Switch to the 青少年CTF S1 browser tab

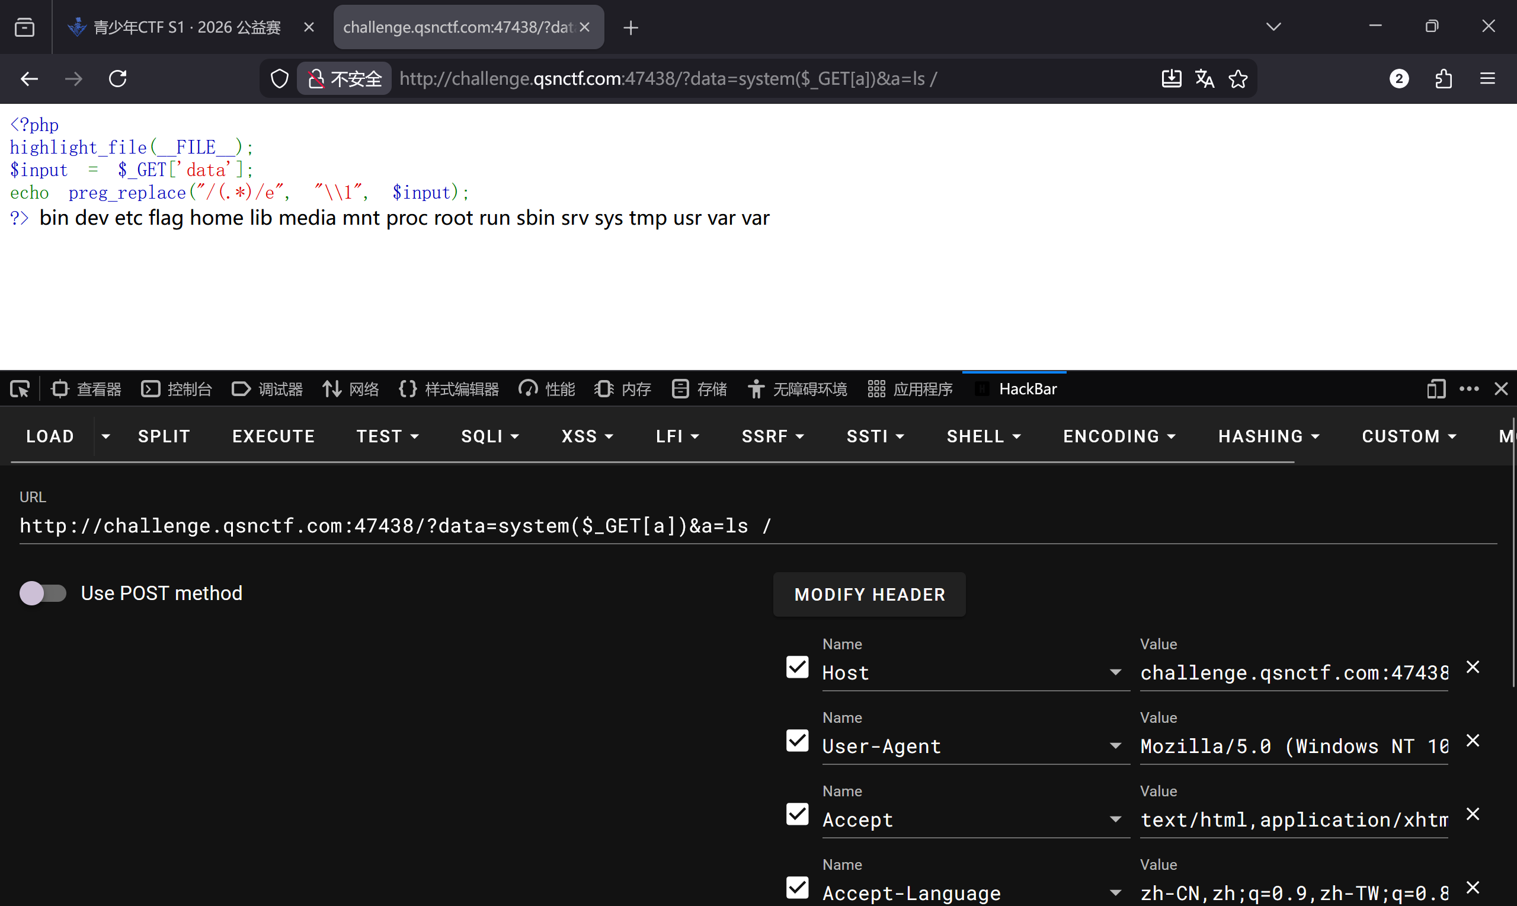(x=186, y=27)
